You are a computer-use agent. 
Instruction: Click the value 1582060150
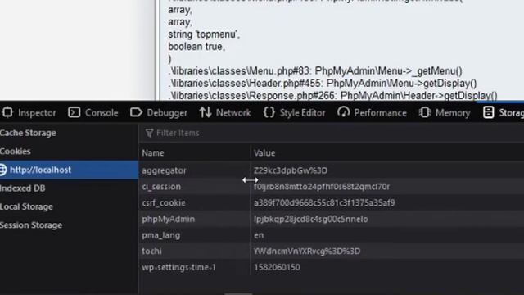(277, 267)
